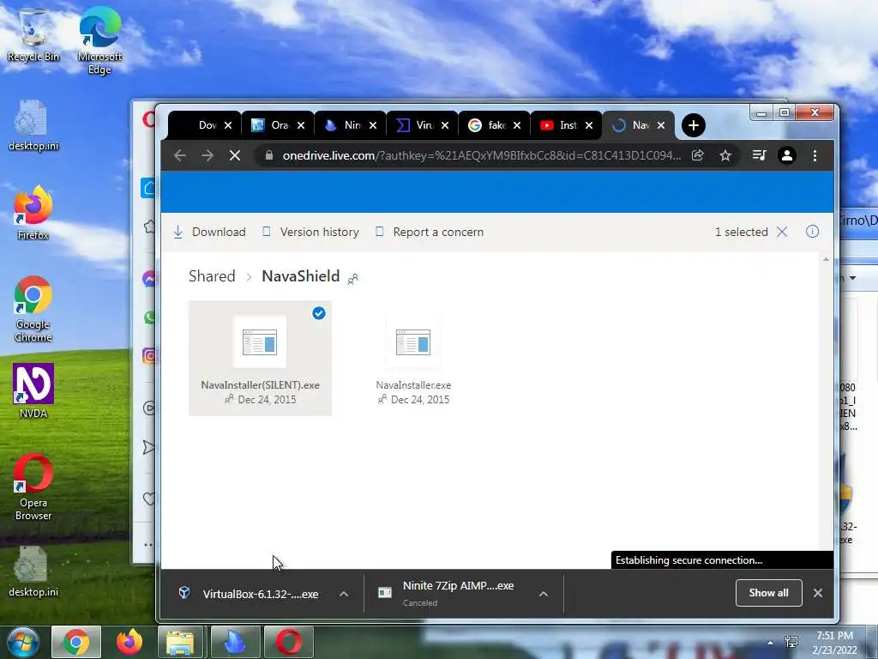Screen dimensions: 878x659
Task: Select the NVDA desktop shortcut
Action: (33, 390)
